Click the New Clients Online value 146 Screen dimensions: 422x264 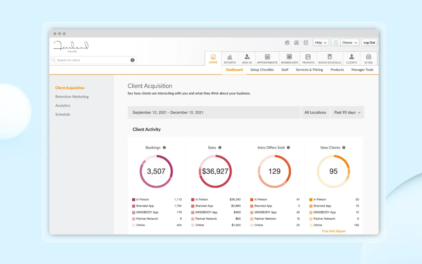click(356, 225)
